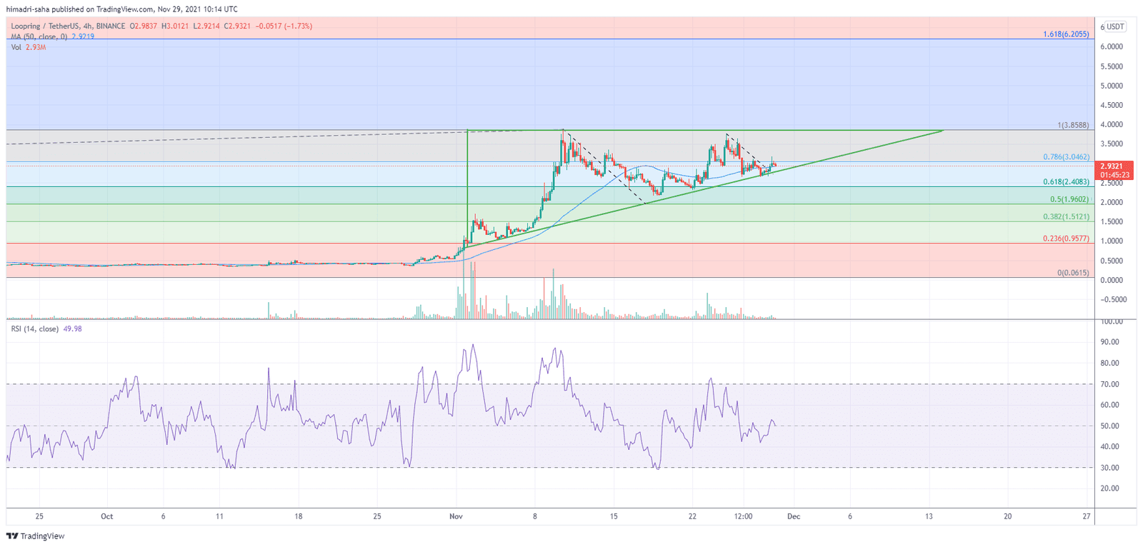Screen dimensions: 1143x547
Task: Click the Oct label on time axis
Action: (107, 516)
